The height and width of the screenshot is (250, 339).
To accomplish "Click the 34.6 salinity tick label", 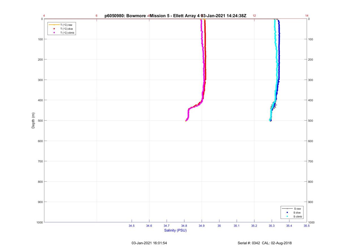I will 149,226.
